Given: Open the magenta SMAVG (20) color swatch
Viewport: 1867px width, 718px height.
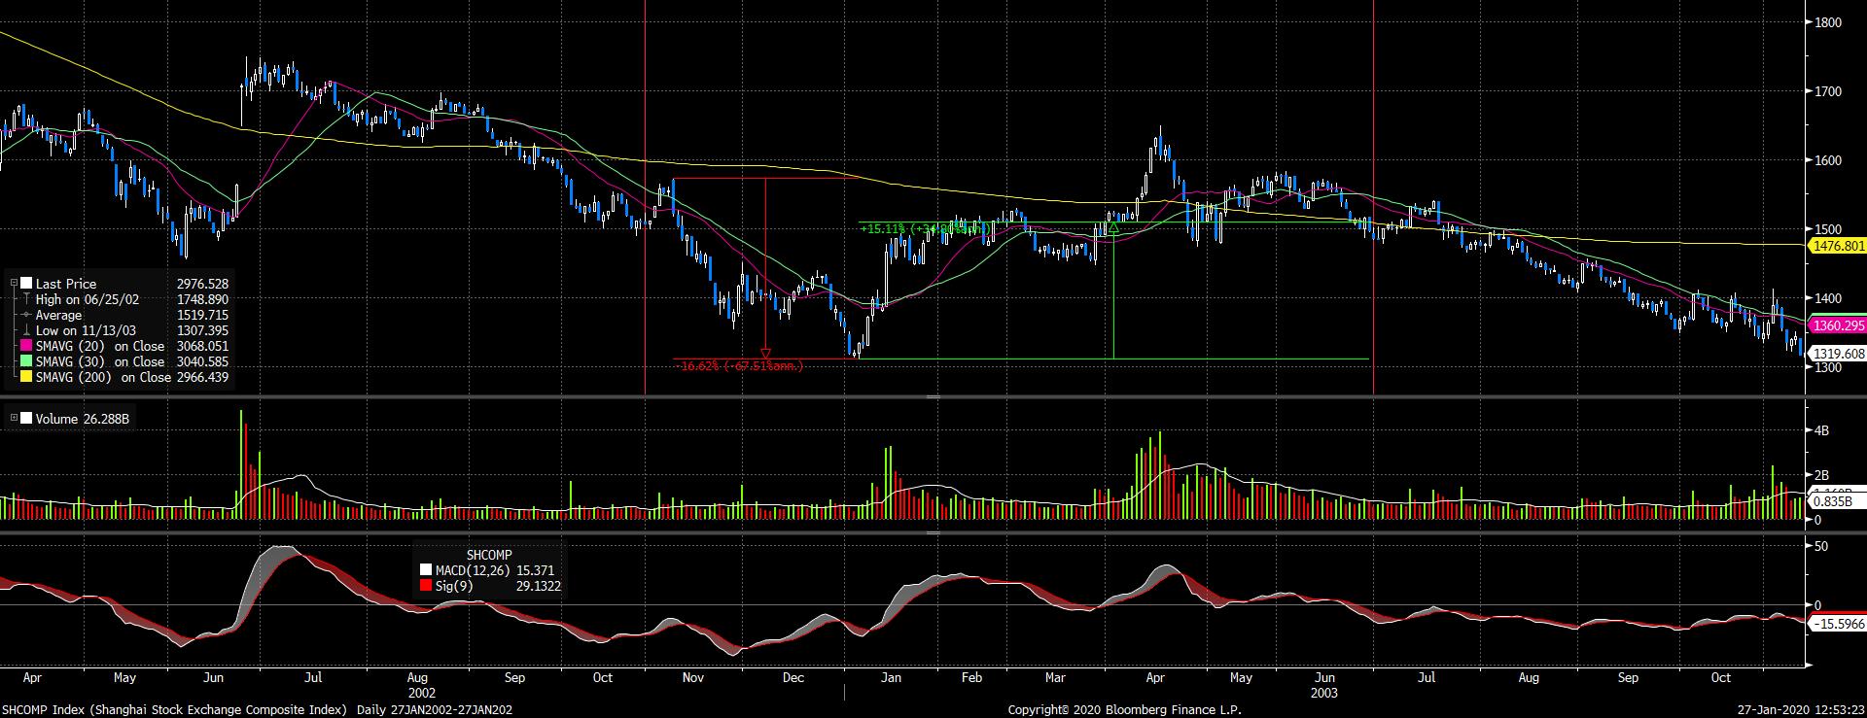Looking at the screenshot, I should (x=26, y=346).
